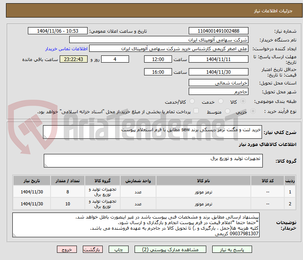303x260 pixels.
Task: Click the city field جاجرم
Action: 218,91
